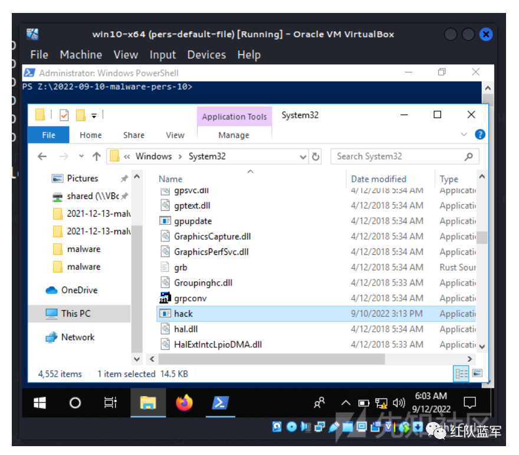Open the Input menu in VirtualBox

163,55
